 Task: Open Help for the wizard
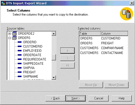(x=122, y=98)
